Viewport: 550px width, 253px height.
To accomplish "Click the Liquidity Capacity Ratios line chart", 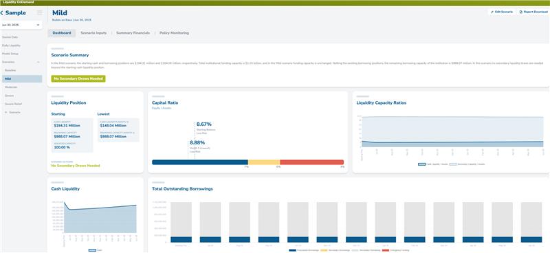I will [452, 132].
